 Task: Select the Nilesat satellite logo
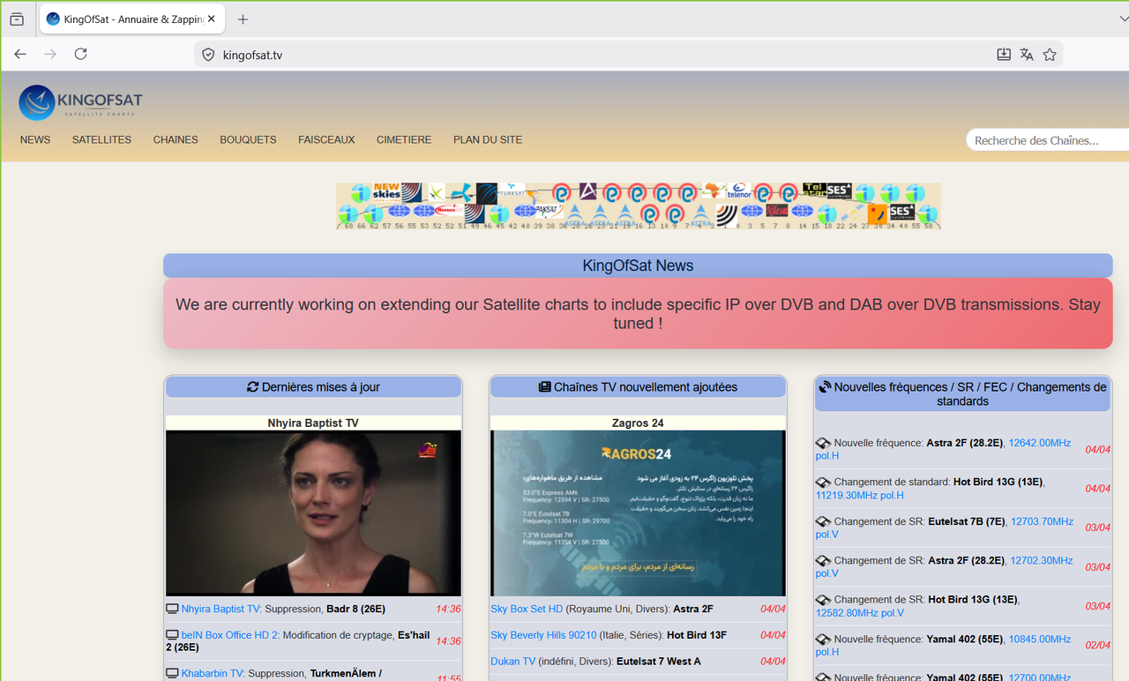[777, 212]
